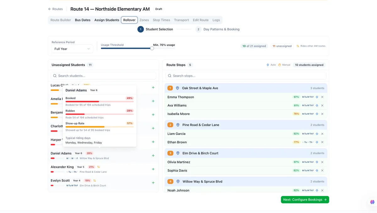
Task: Add Lucas Clark with plus icon
Action: coord(153,88)
